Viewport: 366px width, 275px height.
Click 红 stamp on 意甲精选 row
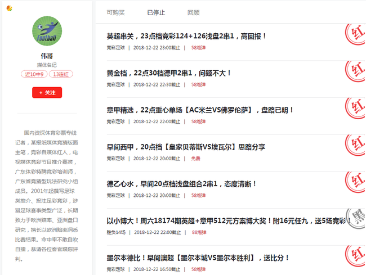355,108
